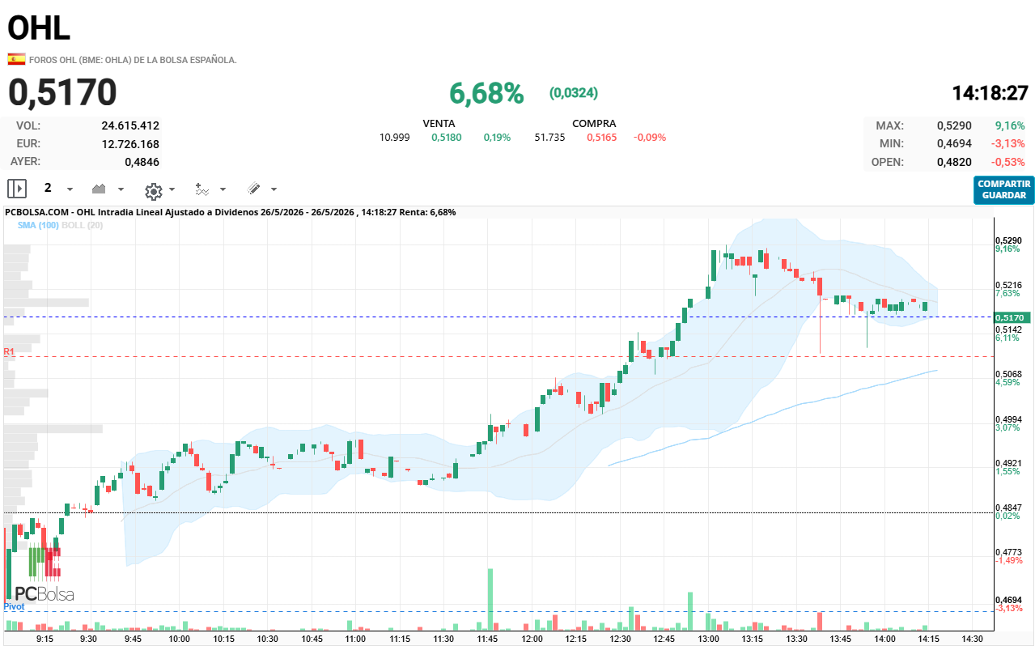Click the 9,16% max percentage
Image resolution: width=1035 pixels, height=646 pixels.
(1010, 125)
